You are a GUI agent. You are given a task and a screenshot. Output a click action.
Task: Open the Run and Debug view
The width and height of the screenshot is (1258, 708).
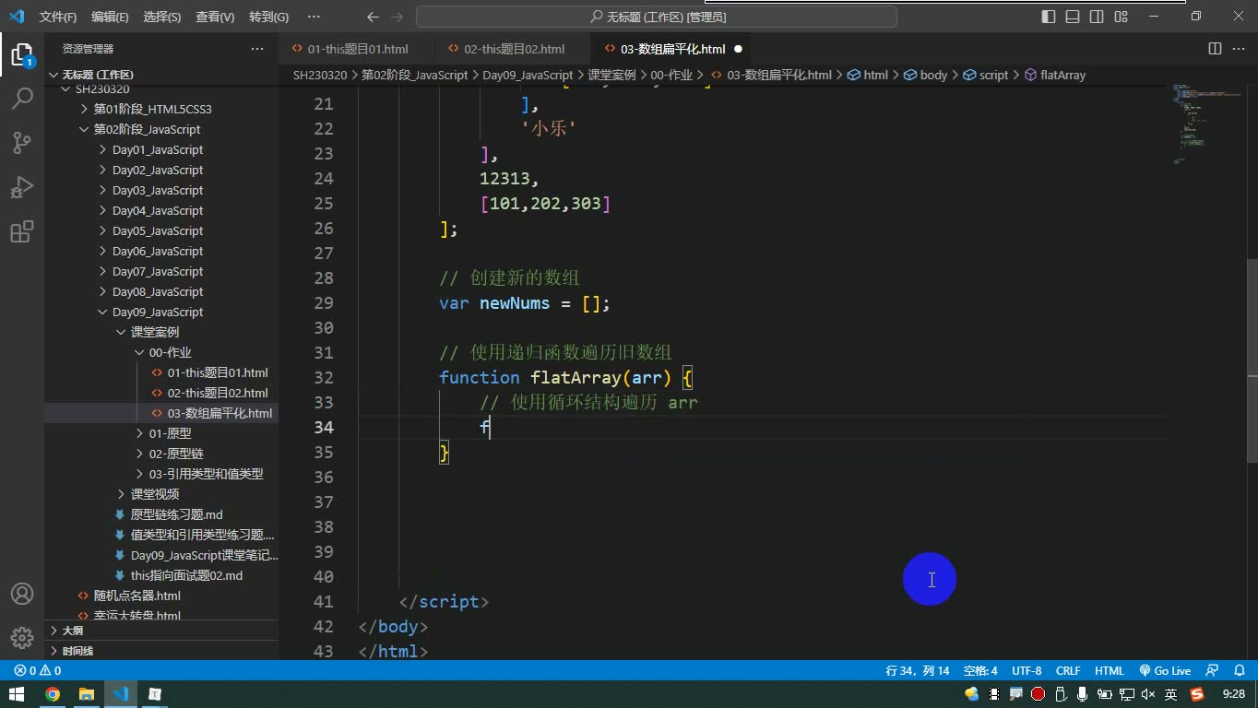point(22,187)
